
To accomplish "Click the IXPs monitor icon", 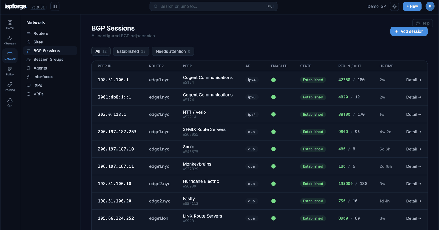I will 29,85.
